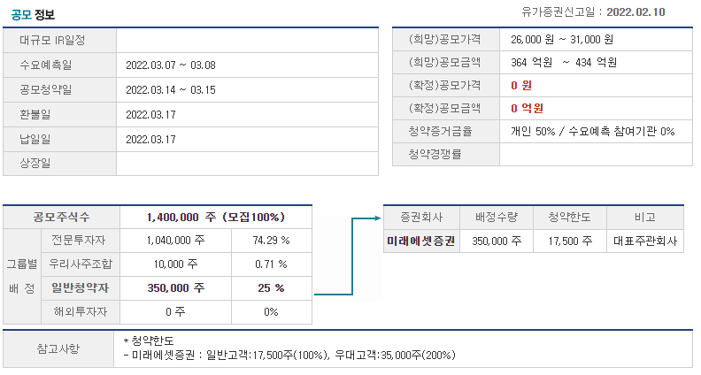The image size is (701, 375).
Task: Click the 공모청약일 label cell
Action: pos(60,90)
